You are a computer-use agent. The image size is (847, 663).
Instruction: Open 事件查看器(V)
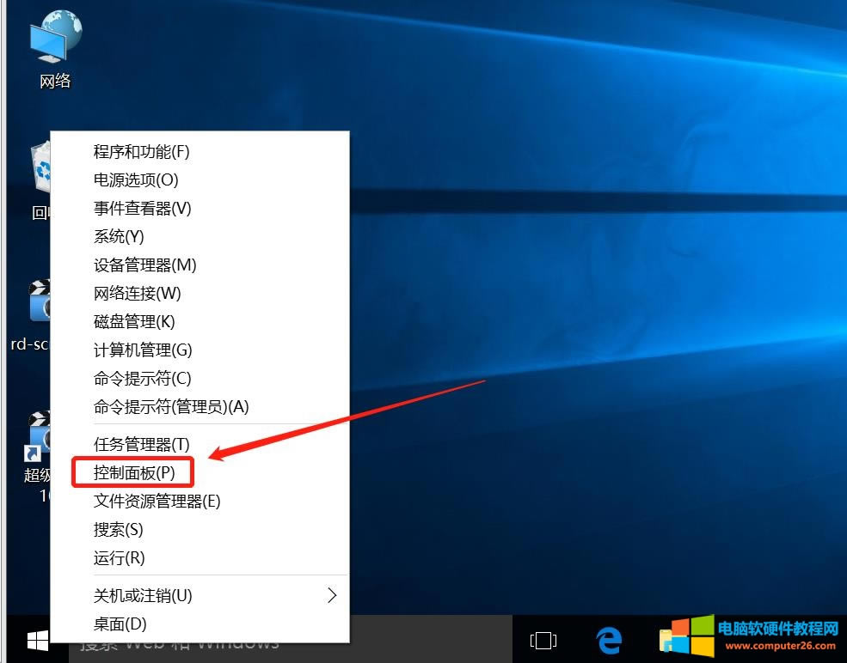click(x=142, y=209)
